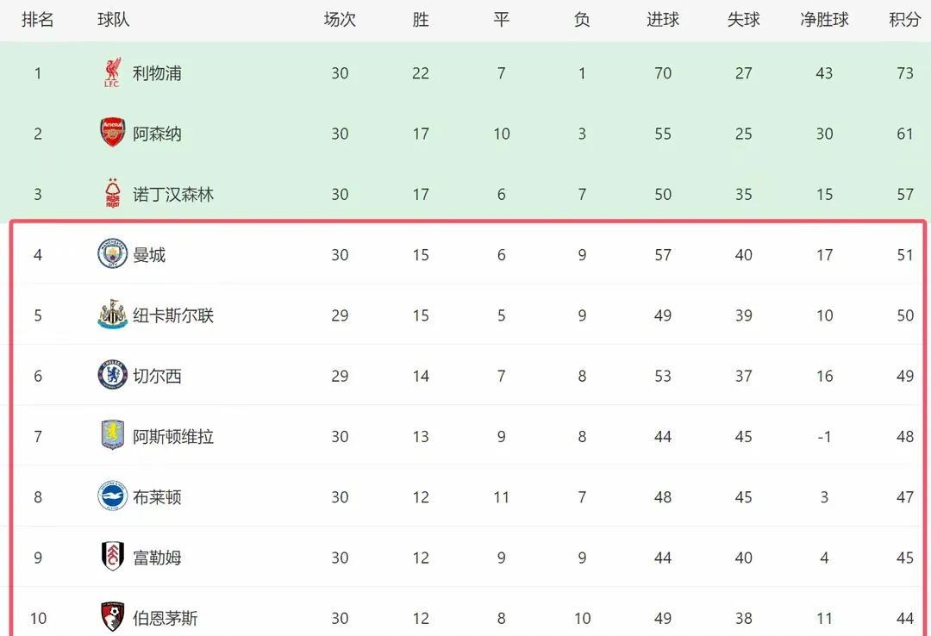
Task: Click the Bournemouth club crest
Action: pyautogui.click(x=112, y=617)
